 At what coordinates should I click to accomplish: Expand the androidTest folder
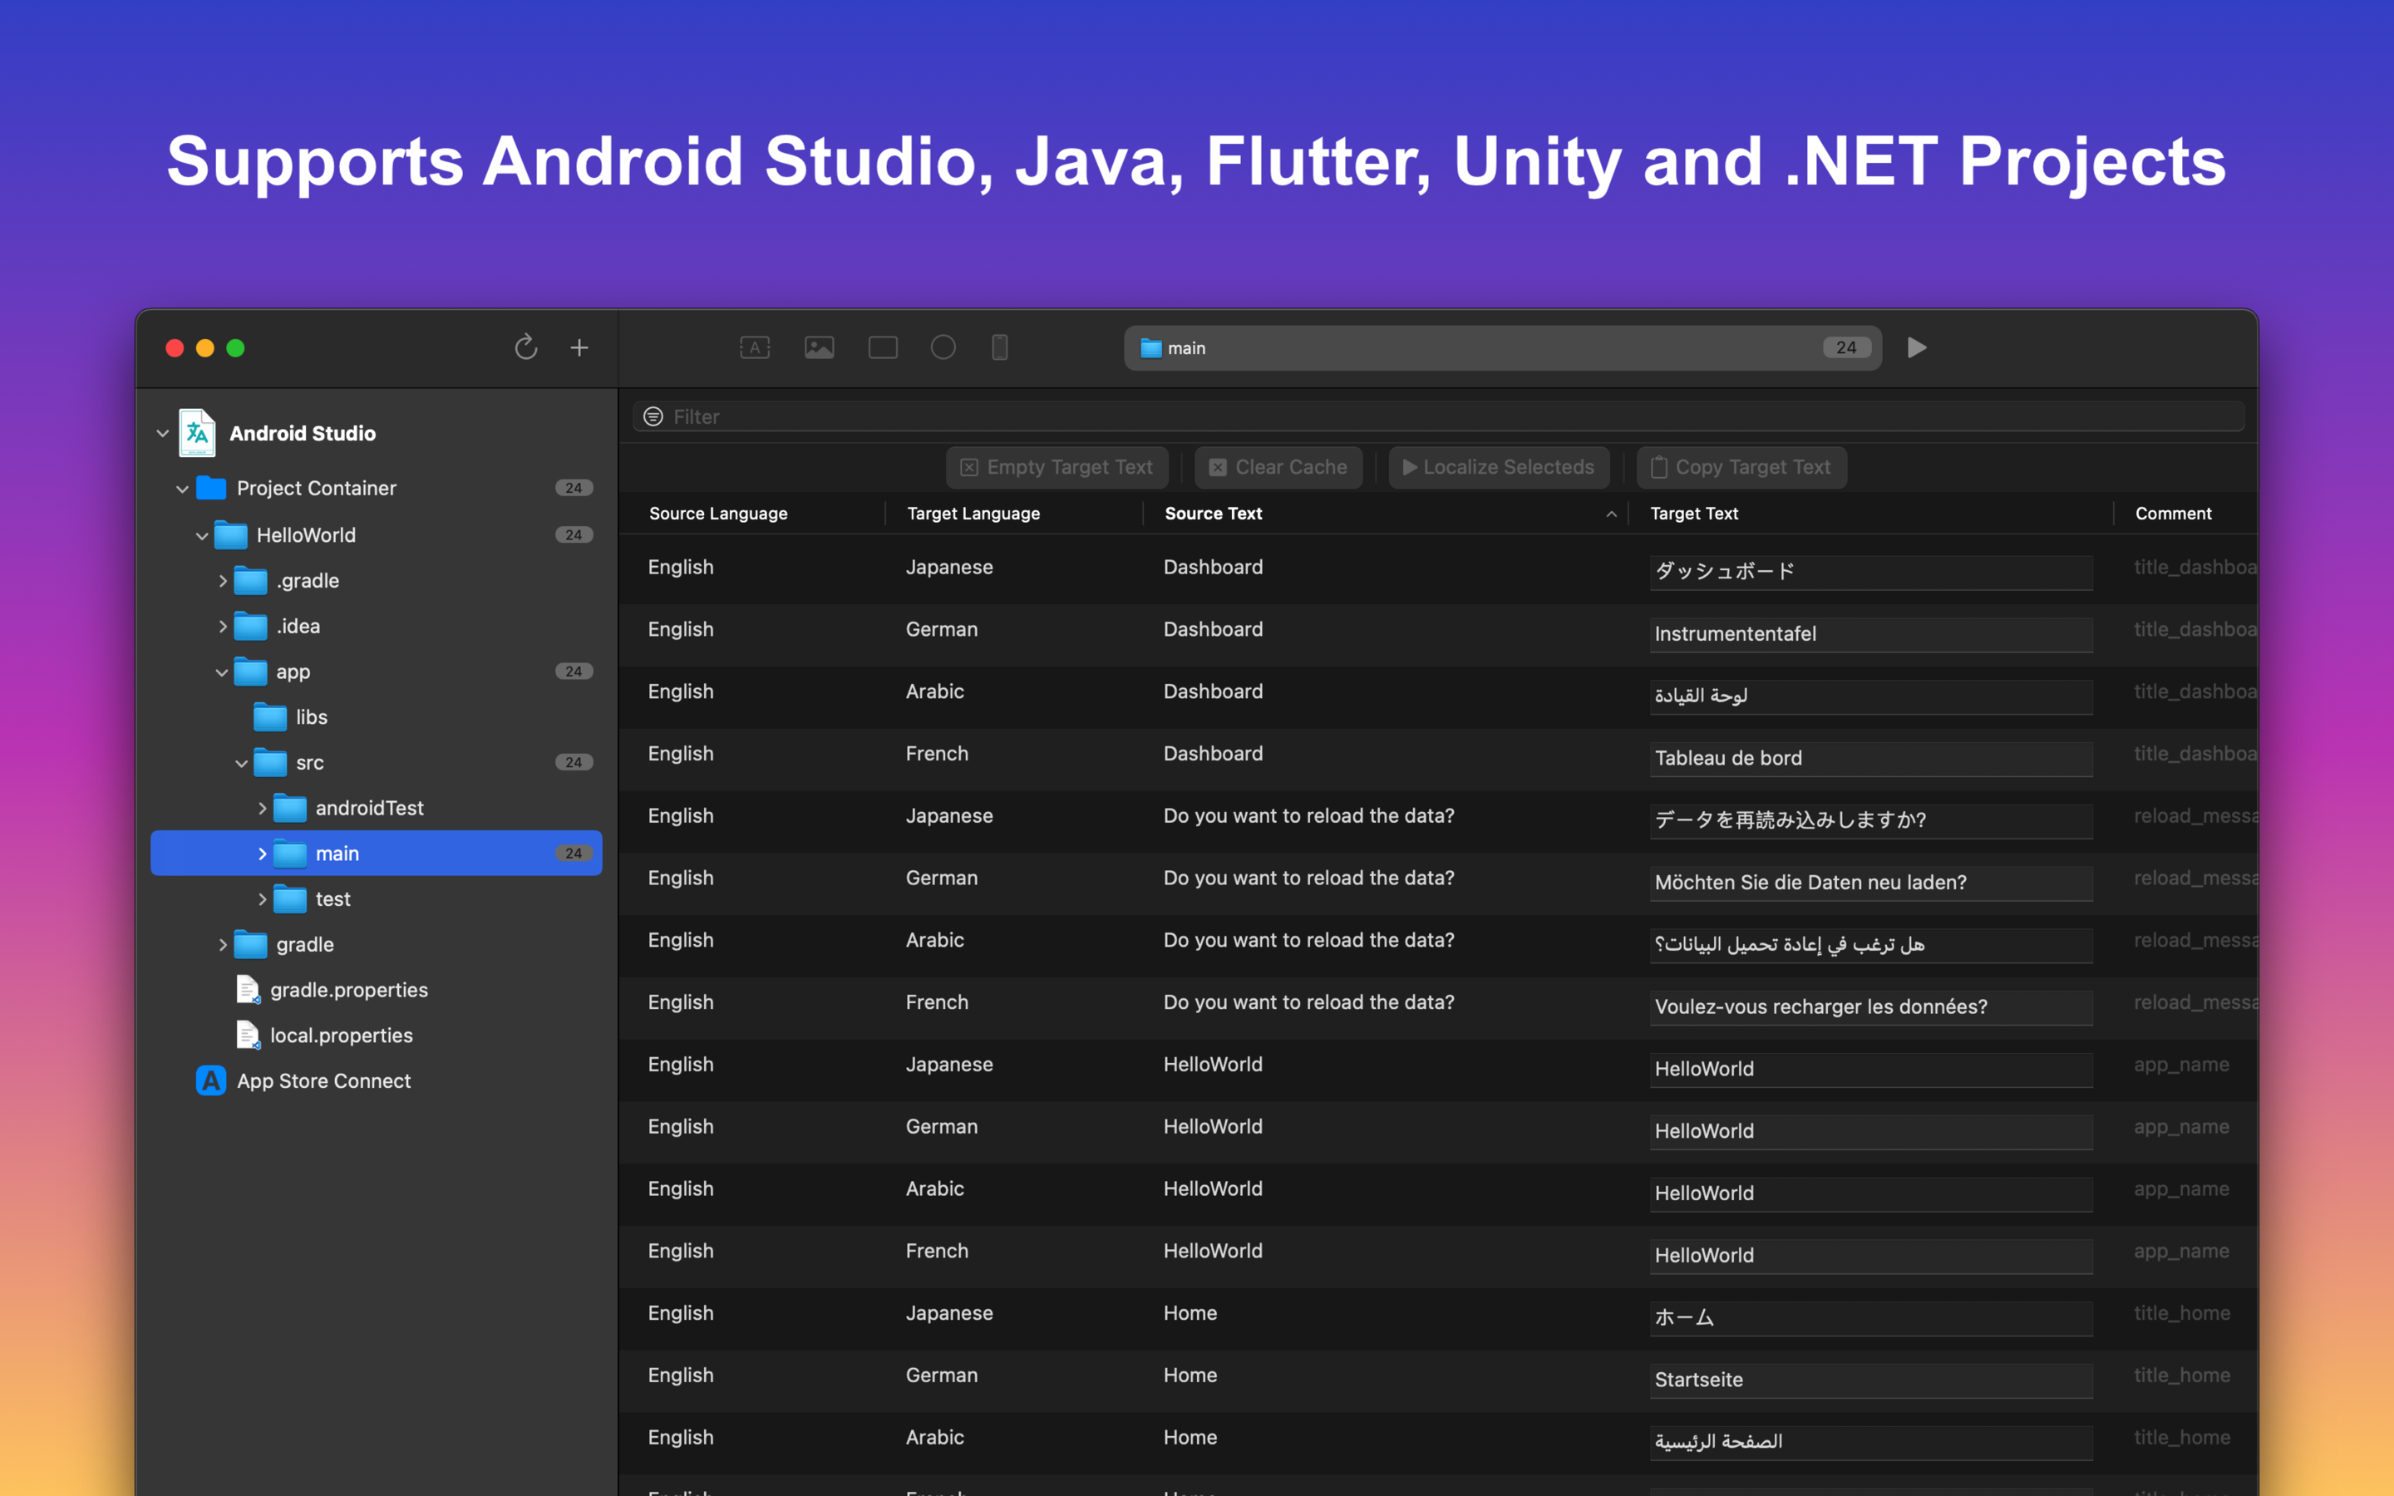point(262,809)
